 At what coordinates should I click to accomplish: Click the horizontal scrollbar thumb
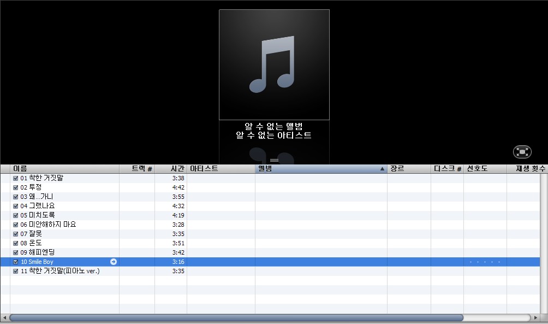[236, 317]
